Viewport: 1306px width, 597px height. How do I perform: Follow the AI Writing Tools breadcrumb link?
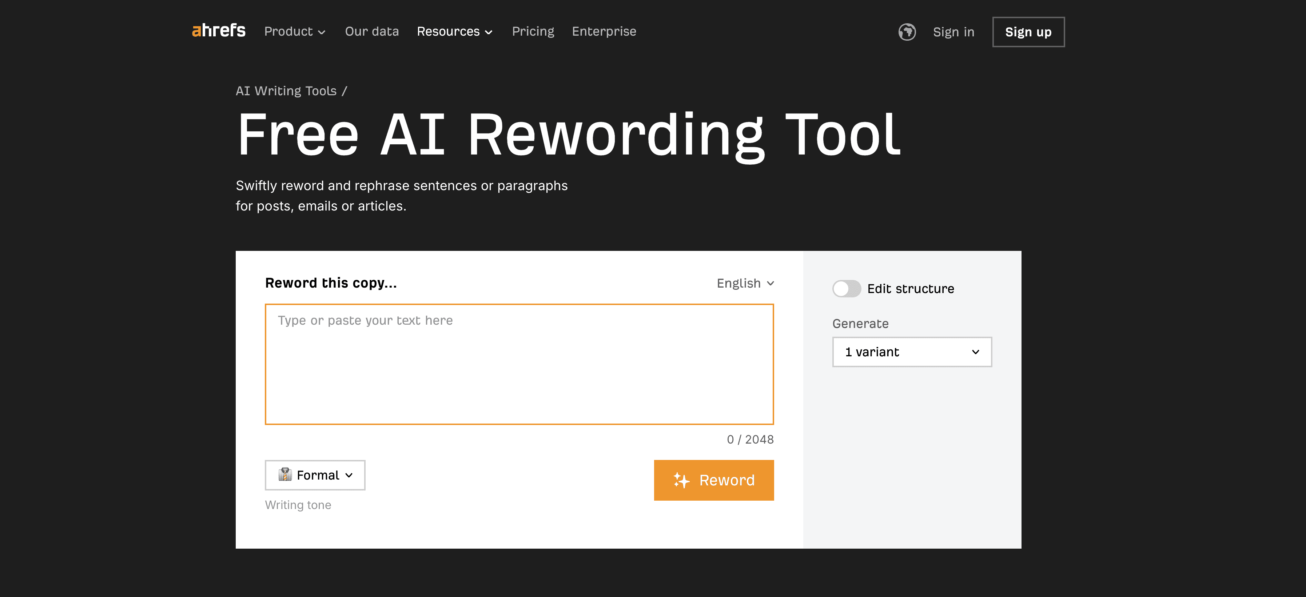point(286,91)
